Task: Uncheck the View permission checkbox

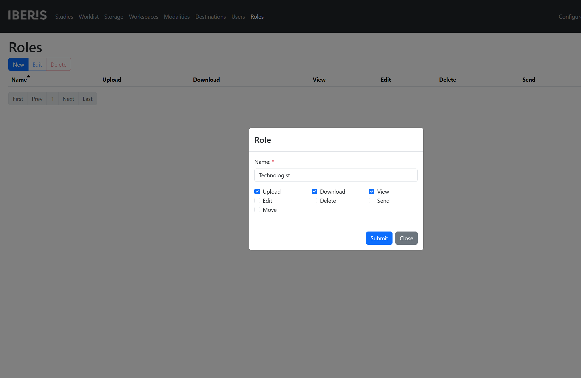Action: 372,192
